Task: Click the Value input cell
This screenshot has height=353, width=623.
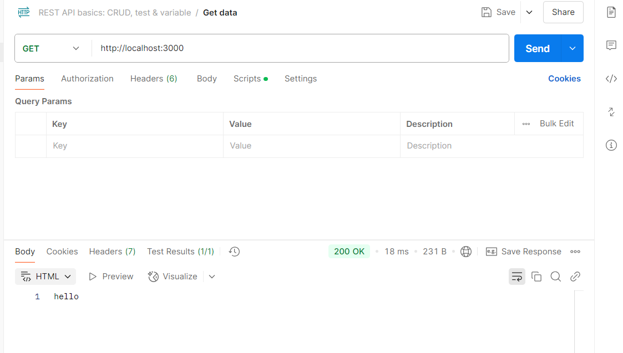Action: [x=312, y=146]
